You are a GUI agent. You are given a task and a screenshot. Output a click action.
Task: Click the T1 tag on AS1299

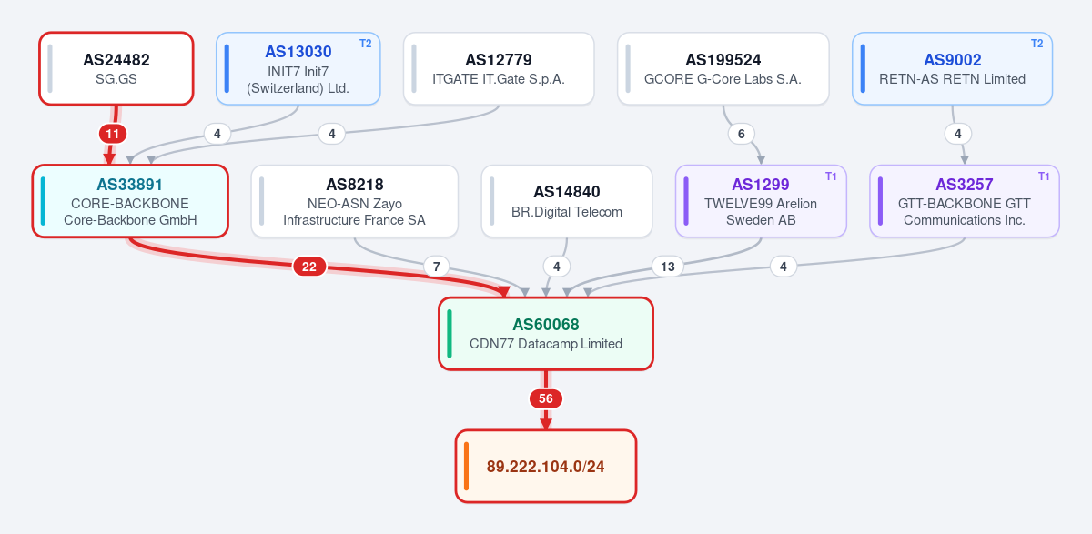coord(831,176)
